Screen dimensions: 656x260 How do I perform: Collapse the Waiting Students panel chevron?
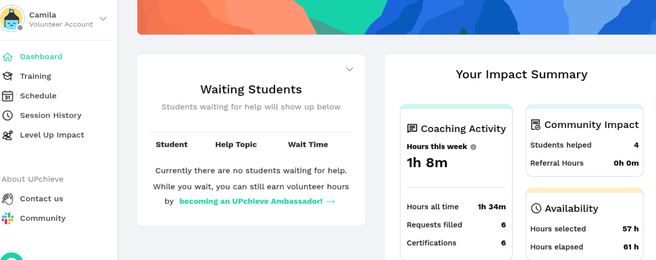350,70
